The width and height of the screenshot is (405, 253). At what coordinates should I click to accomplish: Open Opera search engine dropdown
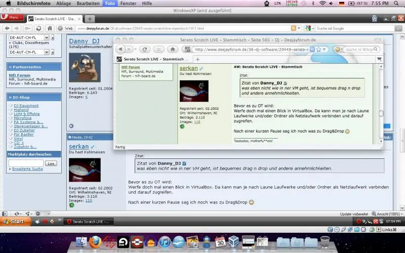point(306,28)
